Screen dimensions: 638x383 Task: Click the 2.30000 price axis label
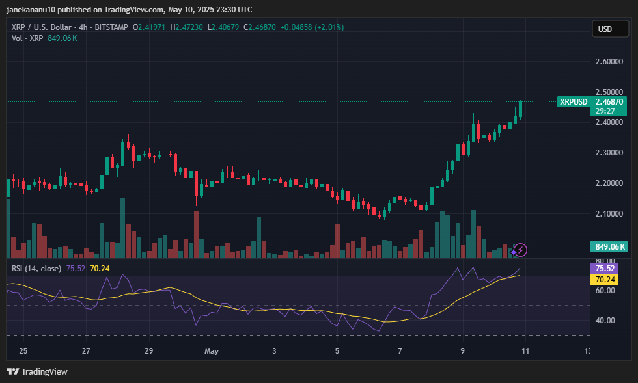pyautogui.click(x=609, y=153)
